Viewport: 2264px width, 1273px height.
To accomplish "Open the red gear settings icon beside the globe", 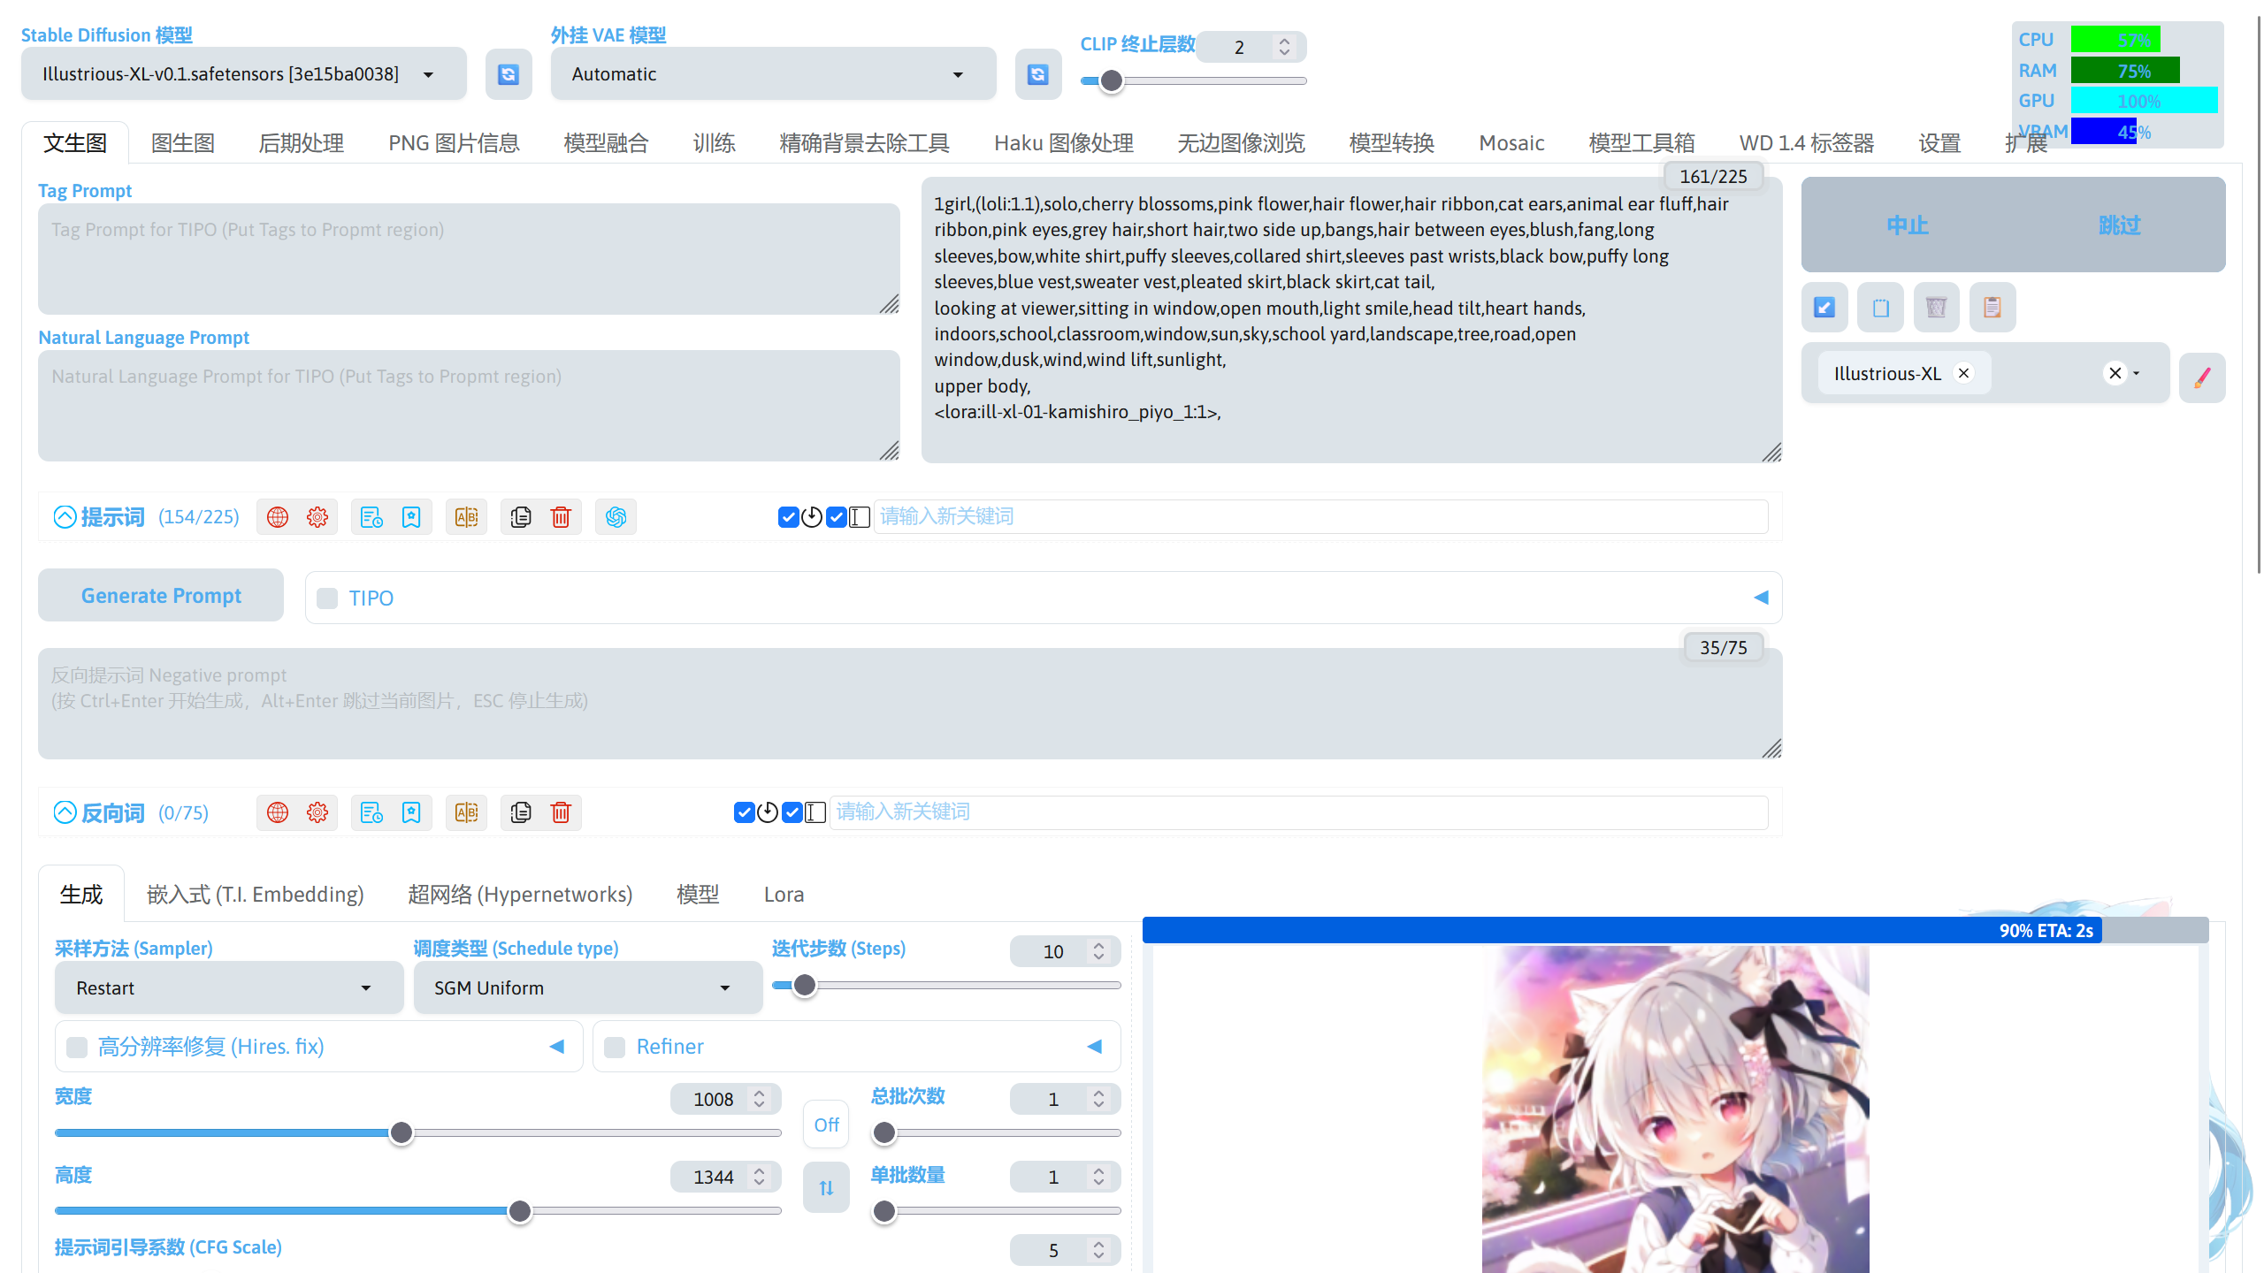I will (x=317, y=517).
